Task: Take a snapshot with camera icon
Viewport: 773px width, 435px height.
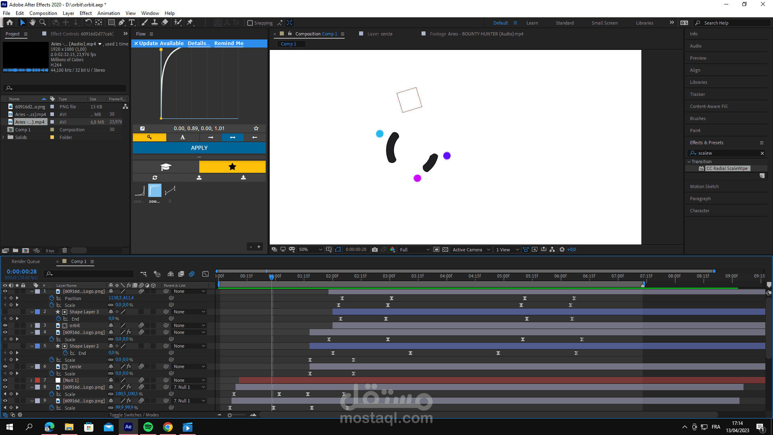Action: coord(375,250)
